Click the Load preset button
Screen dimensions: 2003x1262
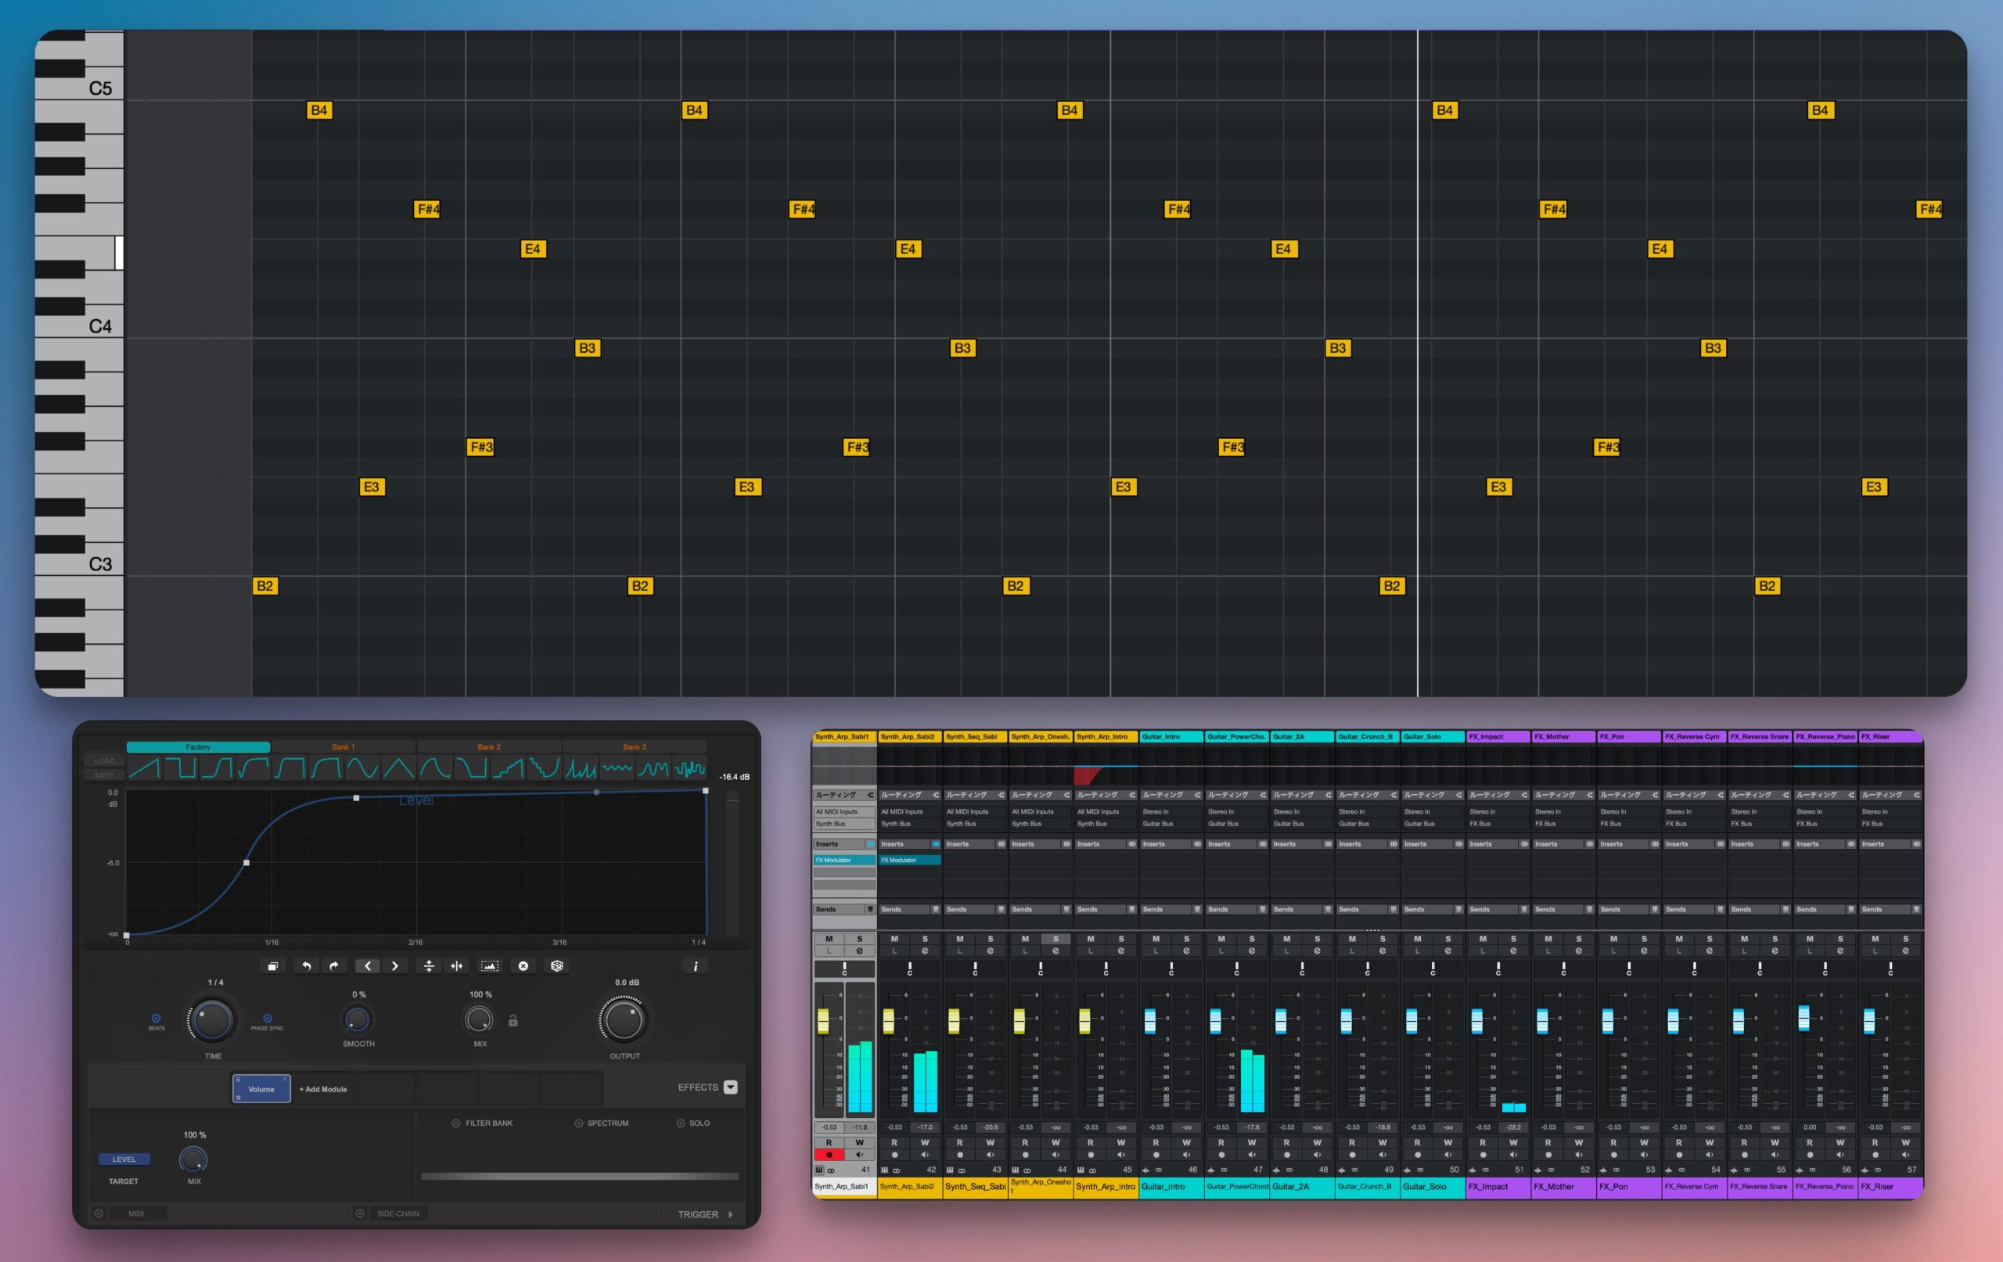(104, 760)
